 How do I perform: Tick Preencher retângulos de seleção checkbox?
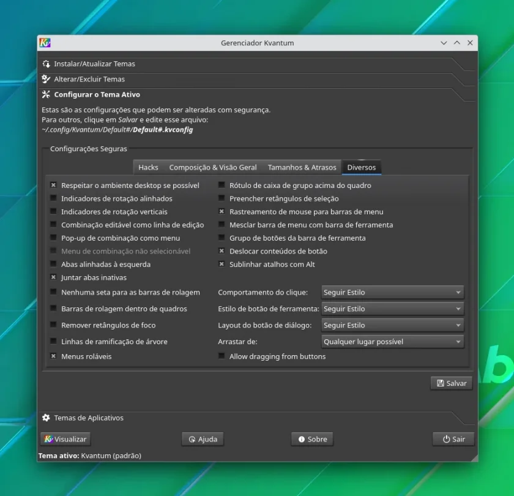222,198
